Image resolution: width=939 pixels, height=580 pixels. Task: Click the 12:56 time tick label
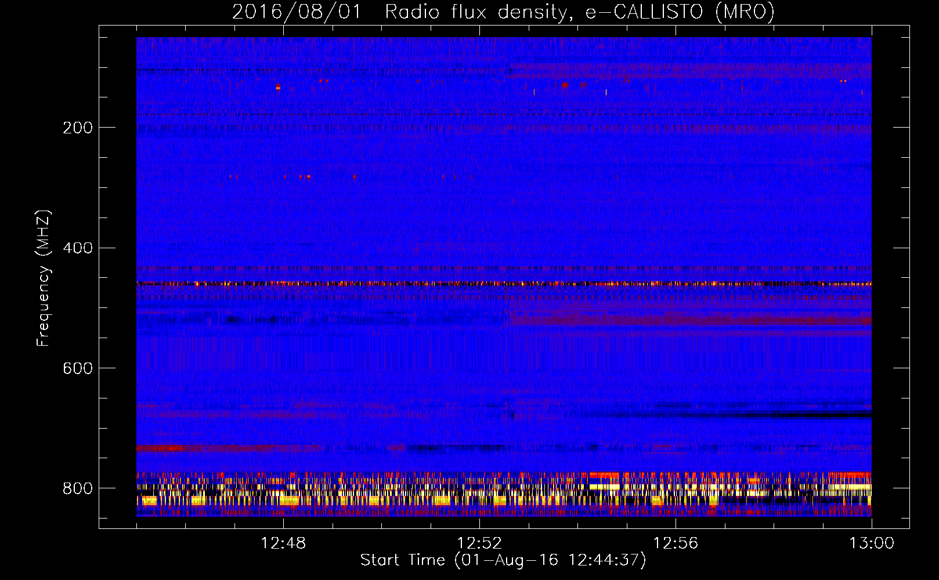676,543
